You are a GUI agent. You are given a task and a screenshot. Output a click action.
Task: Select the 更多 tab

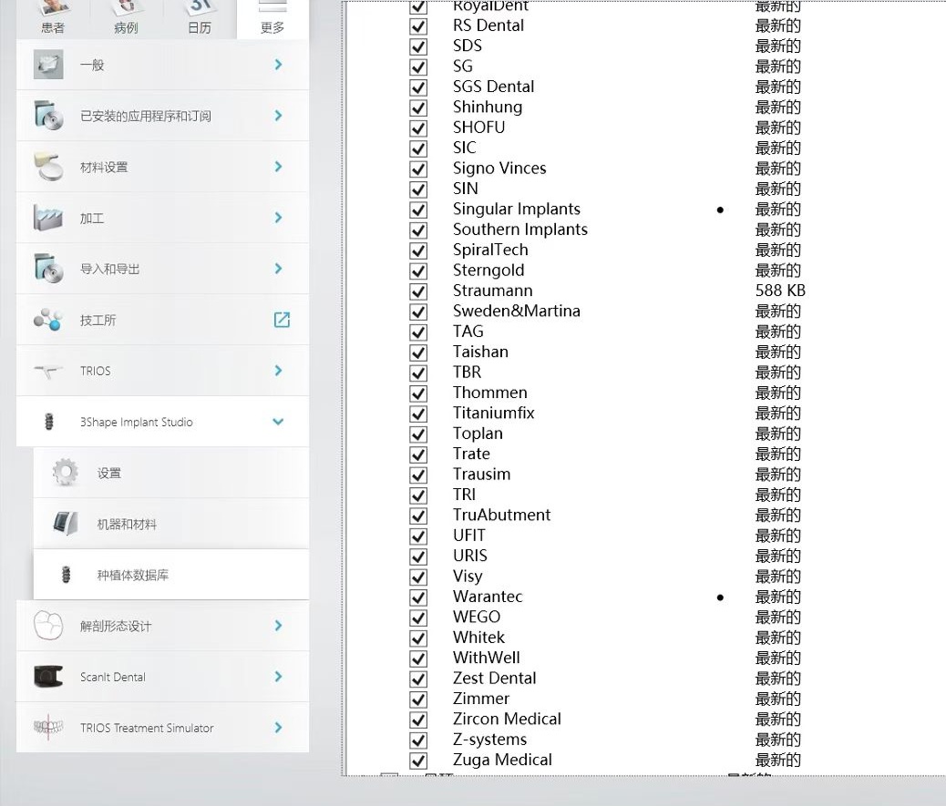272,19
